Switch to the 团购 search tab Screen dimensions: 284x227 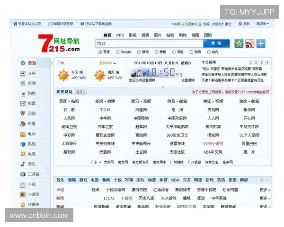coord(208,35)
